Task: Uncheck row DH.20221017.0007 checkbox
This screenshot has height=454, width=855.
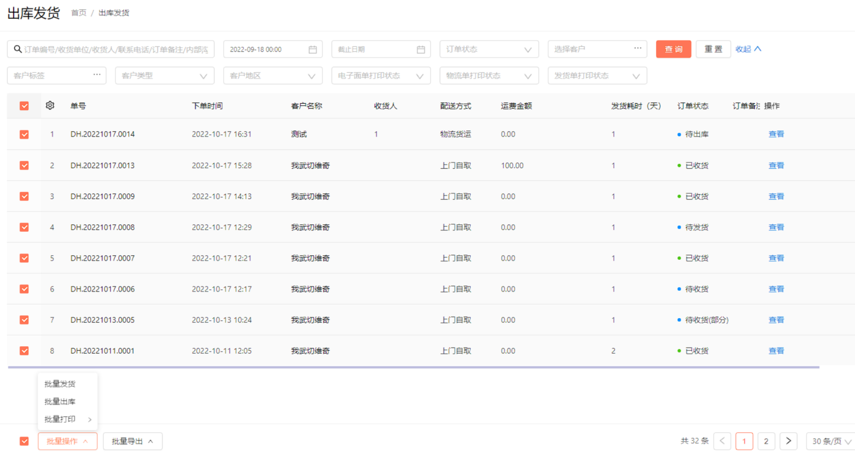Action: point(24,258)
